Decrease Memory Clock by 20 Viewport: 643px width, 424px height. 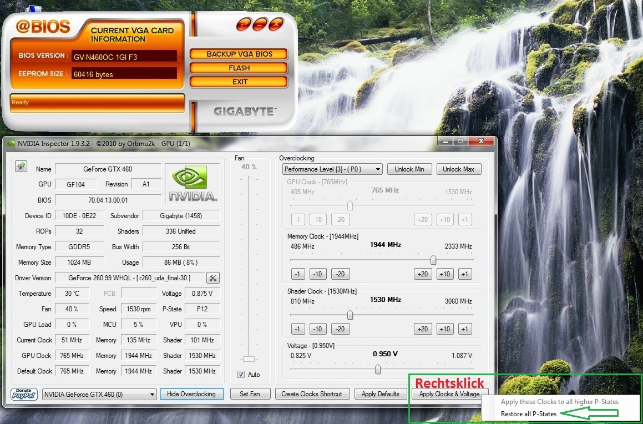[341, 274]
